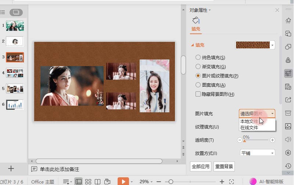Click 重置背景 button
This screenshot has height=185, width=294.
click(224, 166)
